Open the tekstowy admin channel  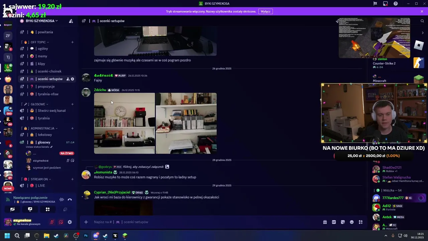(47, 135)
